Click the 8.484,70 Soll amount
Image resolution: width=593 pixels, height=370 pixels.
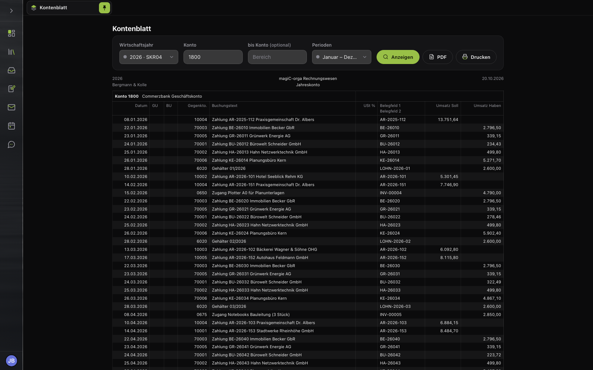click(449, 331)
